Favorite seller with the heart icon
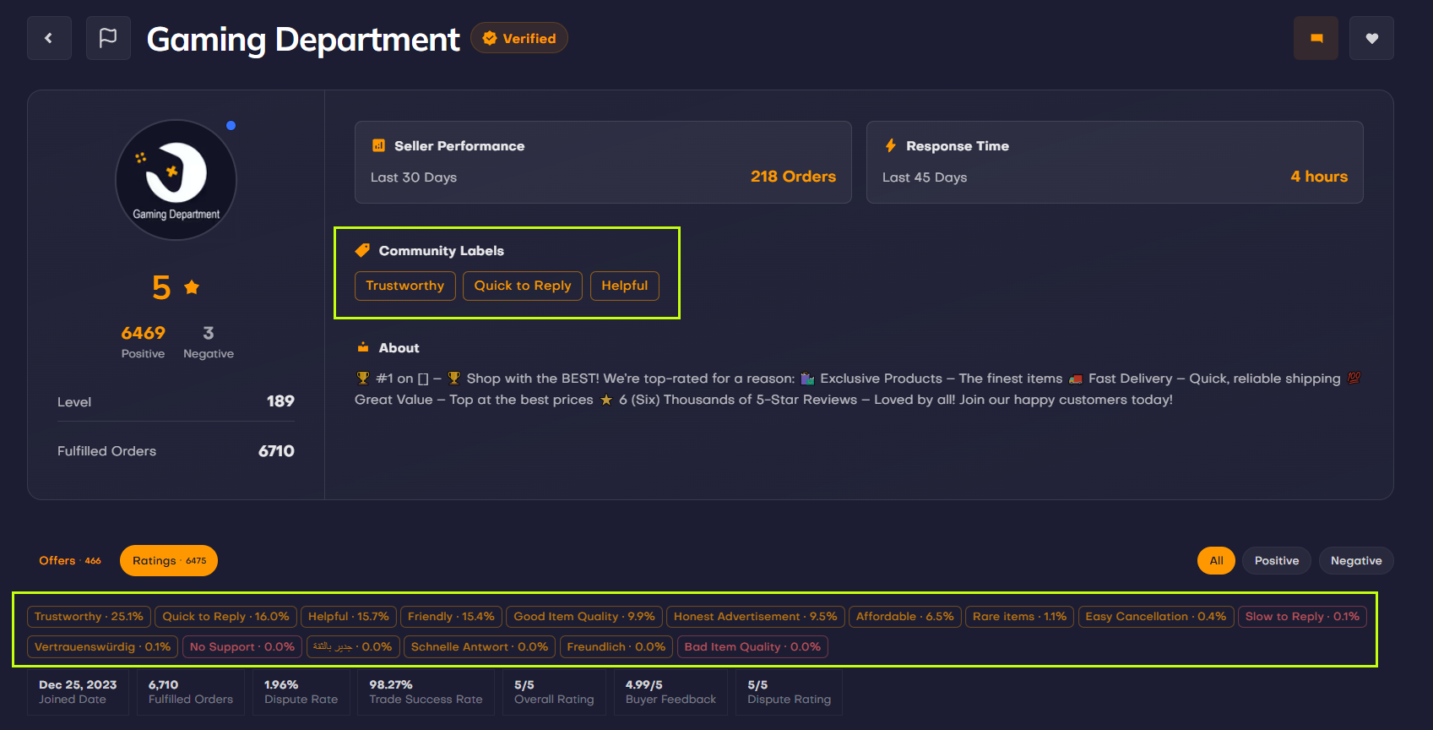 pos(1371,38)
